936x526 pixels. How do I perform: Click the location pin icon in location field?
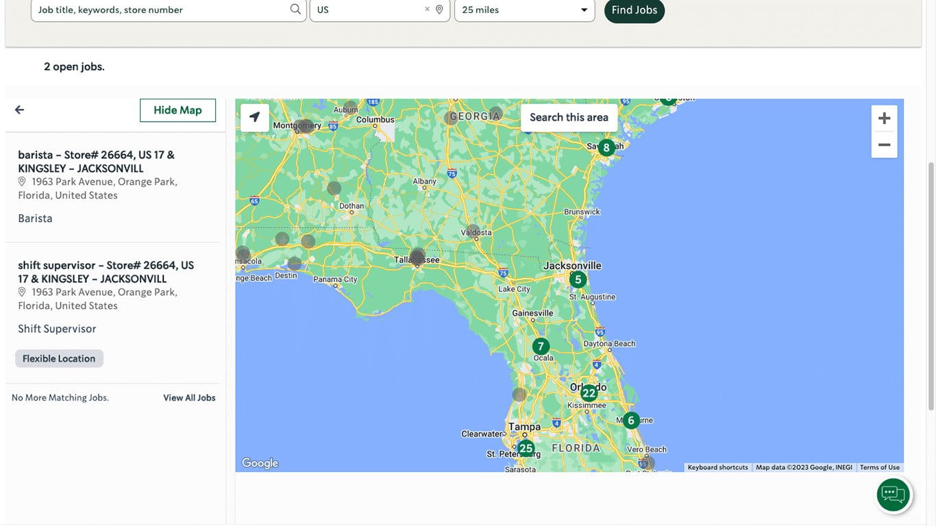click(x=439, y=10)
